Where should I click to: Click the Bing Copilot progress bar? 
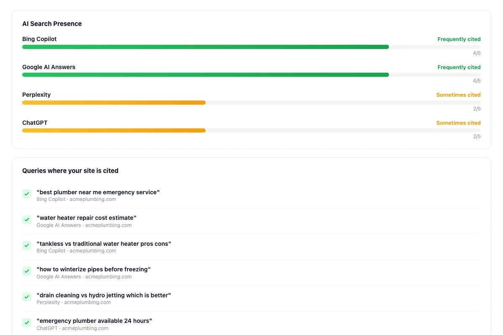[205, 47]
